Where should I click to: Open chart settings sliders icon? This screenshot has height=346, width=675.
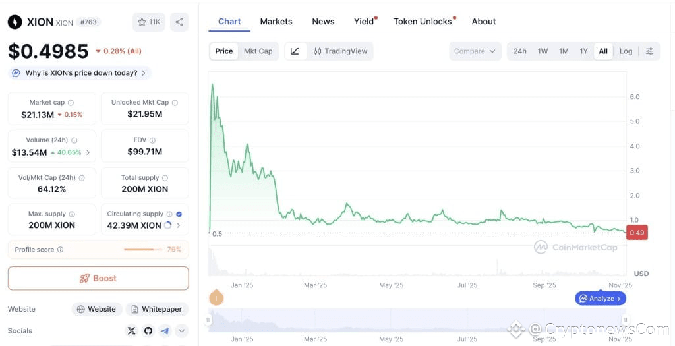649,51
